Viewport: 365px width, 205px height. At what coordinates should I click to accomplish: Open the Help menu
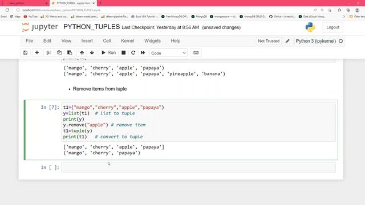[x=176, y=40]
